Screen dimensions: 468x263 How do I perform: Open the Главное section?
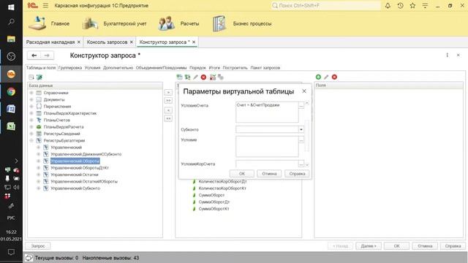tap(49, 23)
